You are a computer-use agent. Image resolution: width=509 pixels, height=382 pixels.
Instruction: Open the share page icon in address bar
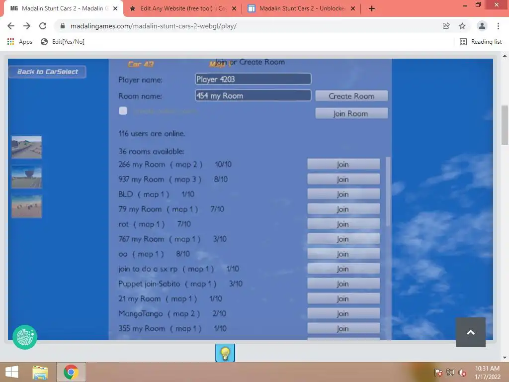[x=446, y=26]
